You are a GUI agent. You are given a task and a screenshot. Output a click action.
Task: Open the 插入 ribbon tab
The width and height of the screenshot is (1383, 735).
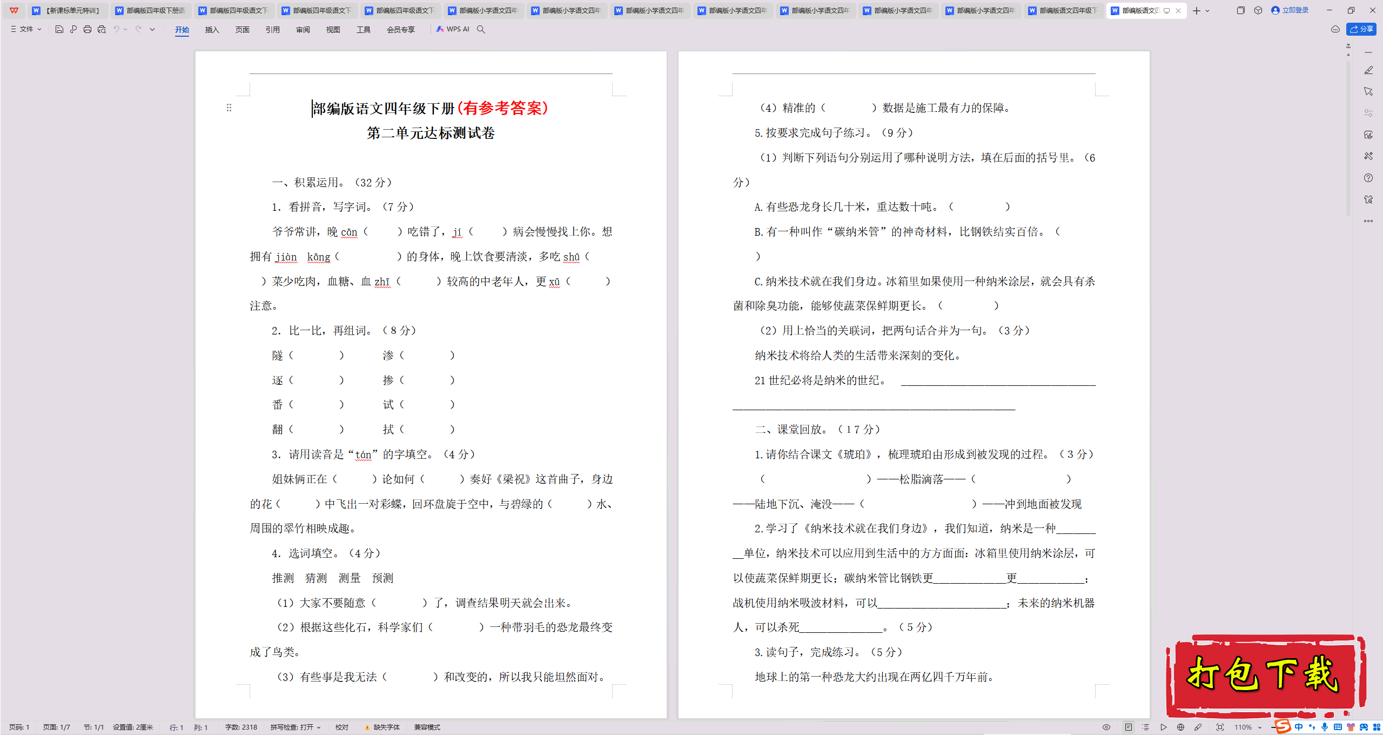[212, 30]
